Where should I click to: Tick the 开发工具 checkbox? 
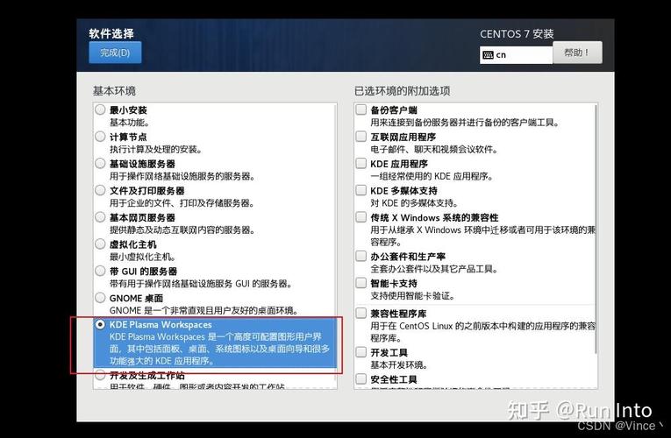[x=361, y=352]
